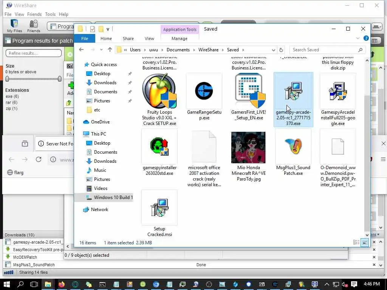The width and height of the screenshot is (387, 290).
Task: Click Documents in address breadcrumb
Action: click(178, 50)
